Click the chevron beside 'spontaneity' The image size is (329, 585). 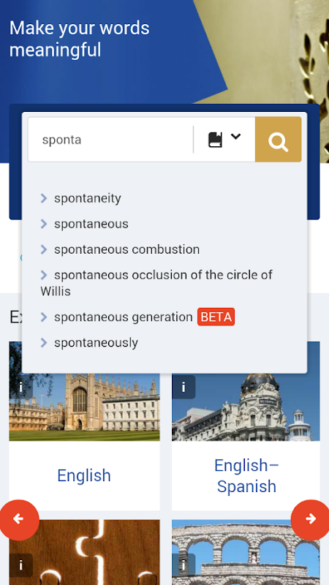44,198
